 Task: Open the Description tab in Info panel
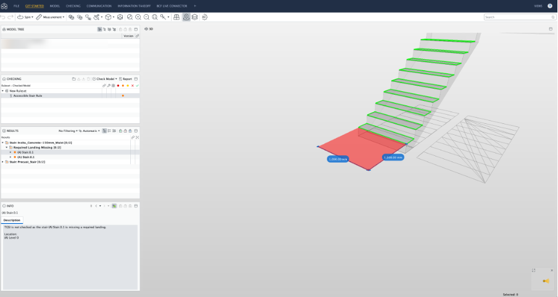pos(12,220)
